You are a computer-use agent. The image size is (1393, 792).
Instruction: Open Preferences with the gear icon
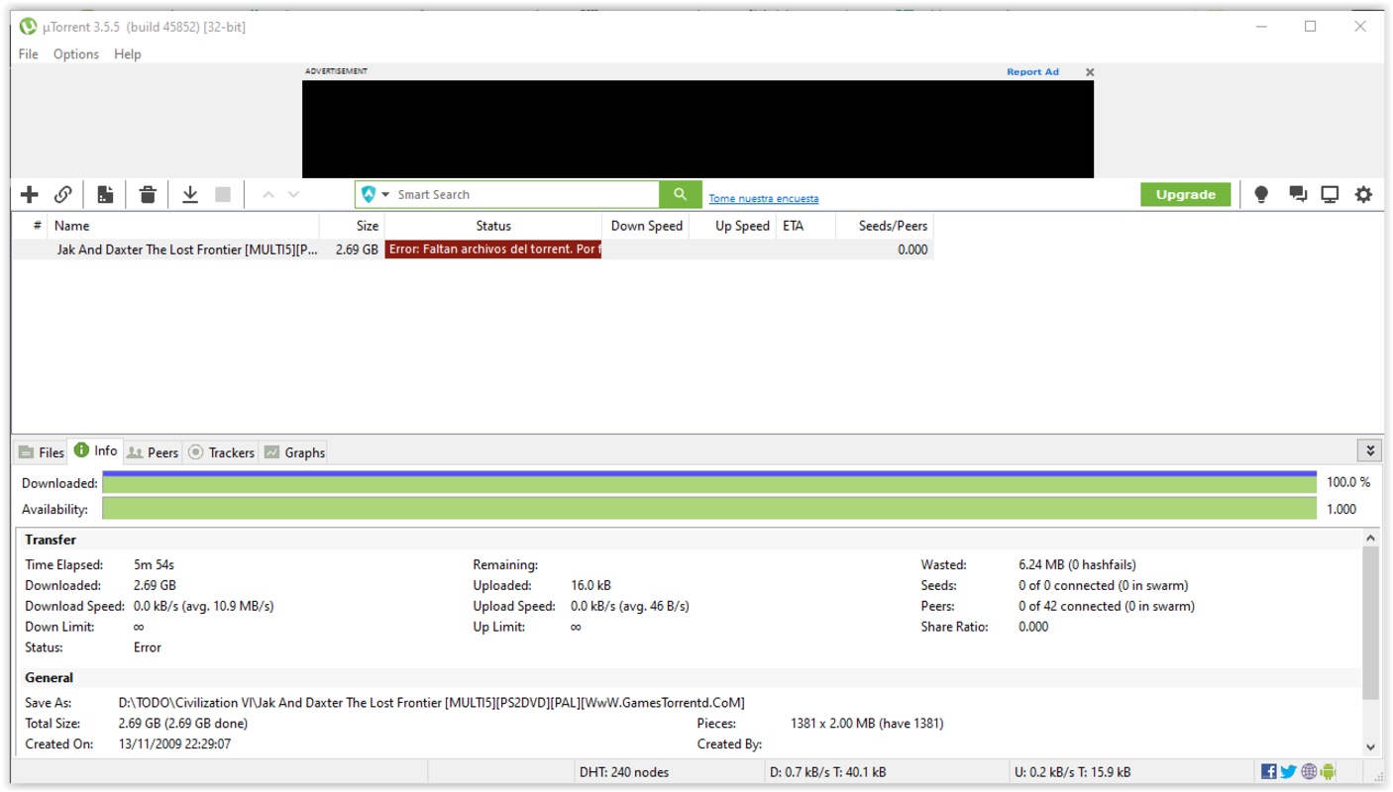click(x=1363, y=195)
